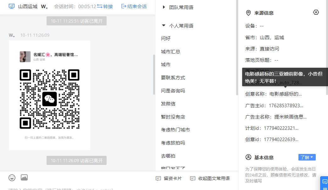Click the user avatar icon by 基本信息
The image size is (328, 190).
pos(248,157)
